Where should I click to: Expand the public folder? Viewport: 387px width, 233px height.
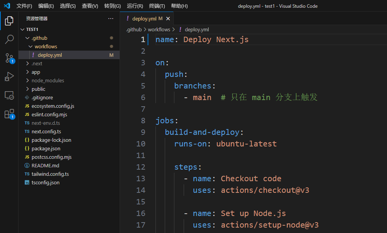[x=27, y=89]
